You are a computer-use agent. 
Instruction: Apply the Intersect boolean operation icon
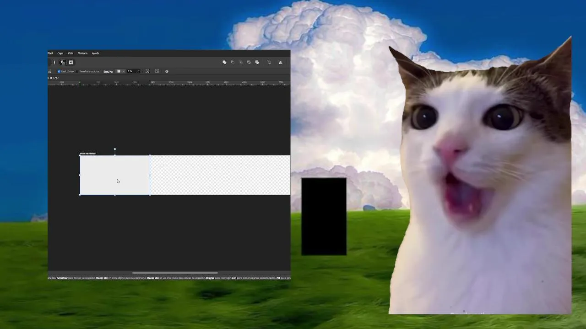click(241, 62)
